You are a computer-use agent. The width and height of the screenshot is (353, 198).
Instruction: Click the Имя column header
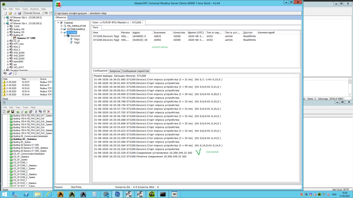[106, 32]
